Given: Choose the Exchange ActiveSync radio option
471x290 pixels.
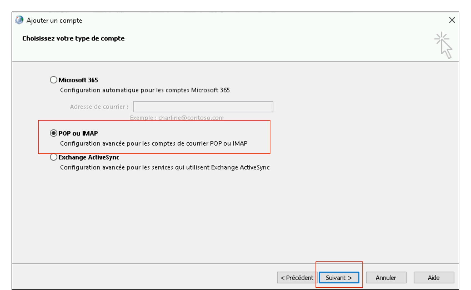Looking at the screenshot, I should [53, 157].
